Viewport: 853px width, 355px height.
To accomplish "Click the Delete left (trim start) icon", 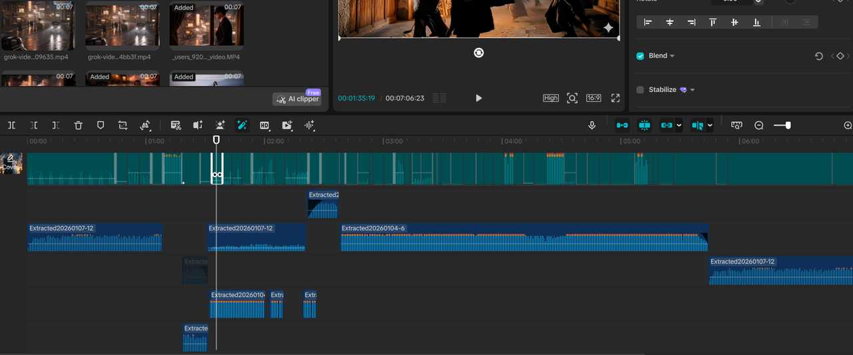I will pos(34,125).
